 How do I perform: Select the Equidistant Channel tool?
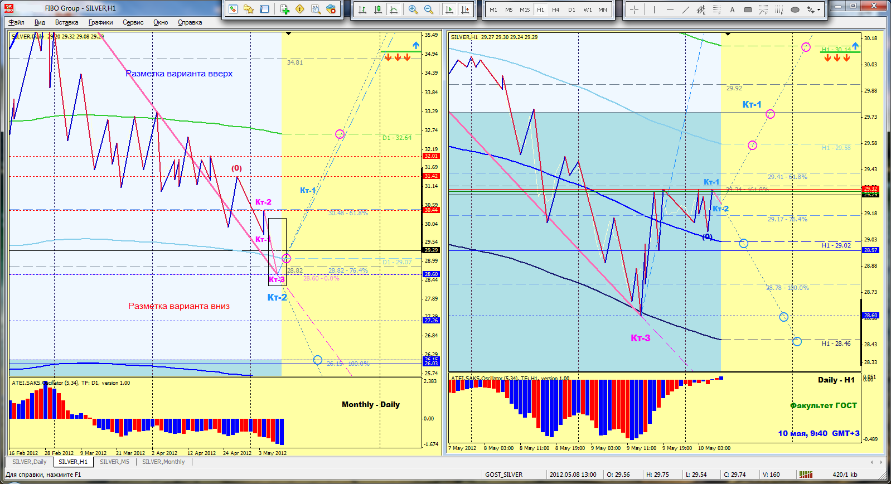(x=701, y=9)
